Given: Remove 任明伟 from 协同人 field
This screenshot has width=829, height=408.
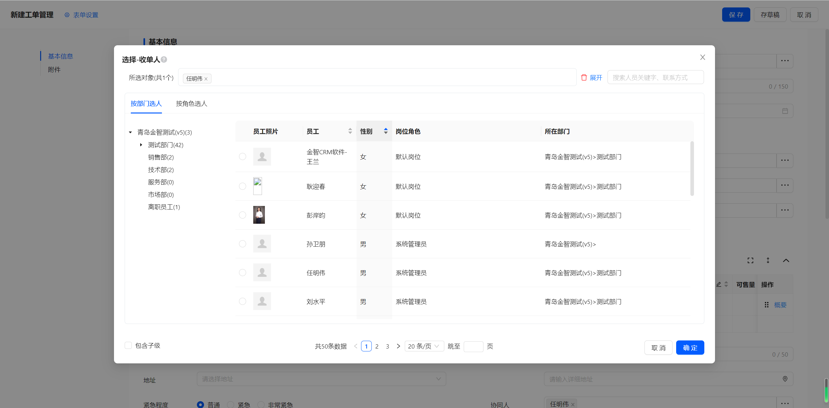Looking at the screenshot, I should [x=573, y=404].
